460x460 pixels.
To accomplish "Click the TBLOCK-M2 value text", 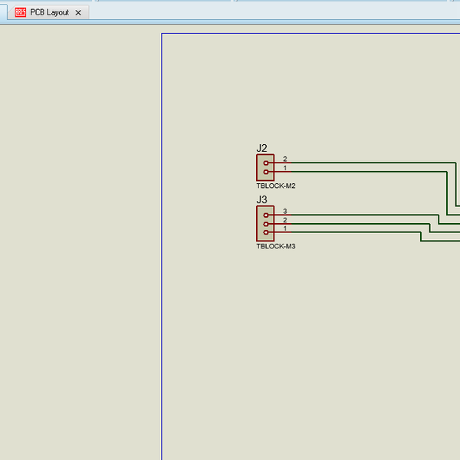I will [276, 186].
